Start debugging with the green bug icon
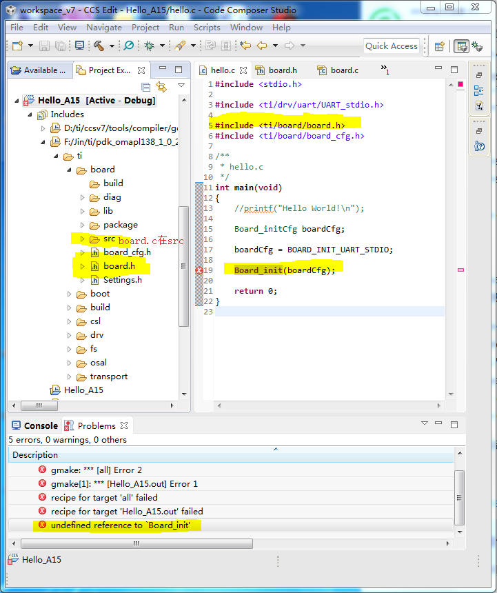Viewport: 497px width, 593px height. [150, 46]
